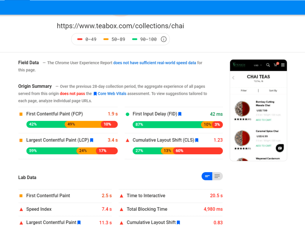The width and height of the screenshot is (305, 228).
Task: Click bookmark icon next to Core Web Vitals
Action: point(95,94)
